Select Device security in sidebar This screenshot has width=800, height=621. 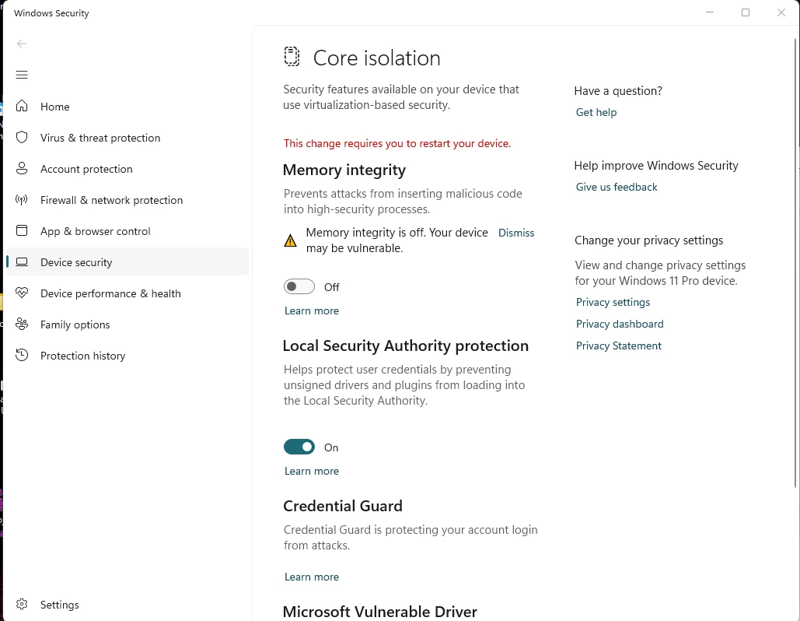[x=128, y=262]
